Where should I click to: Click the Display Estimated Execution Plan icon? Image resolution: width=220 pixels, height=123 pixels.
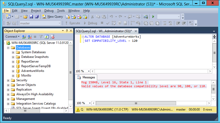tap(114, 23)
